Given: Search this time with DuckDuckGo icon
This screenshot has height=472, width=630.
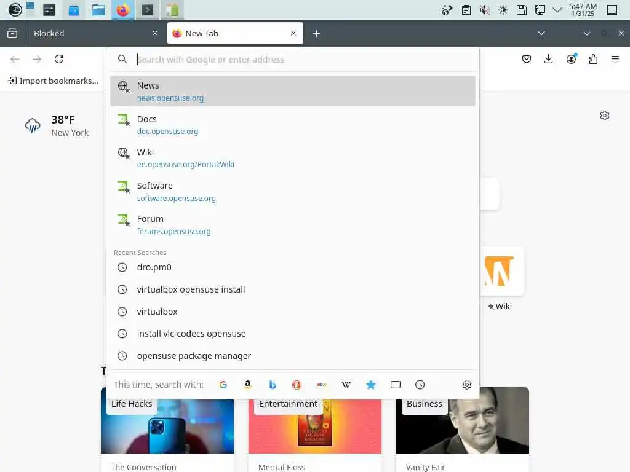Looking at the screenshot, I should click(297, 385).
